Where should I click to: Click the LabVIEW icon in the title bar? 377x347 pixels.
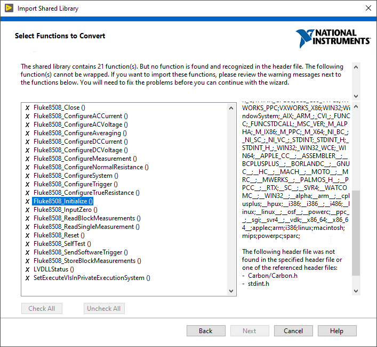(x=9, y=8)
